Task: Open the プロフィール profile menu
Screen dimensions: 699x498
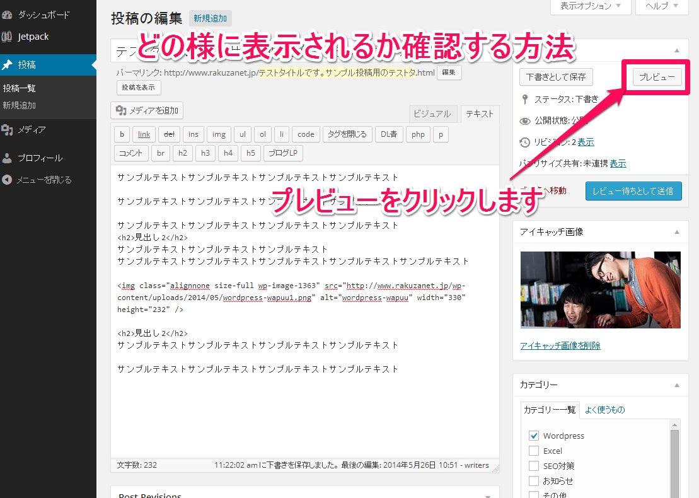Action: click(40, 158)
